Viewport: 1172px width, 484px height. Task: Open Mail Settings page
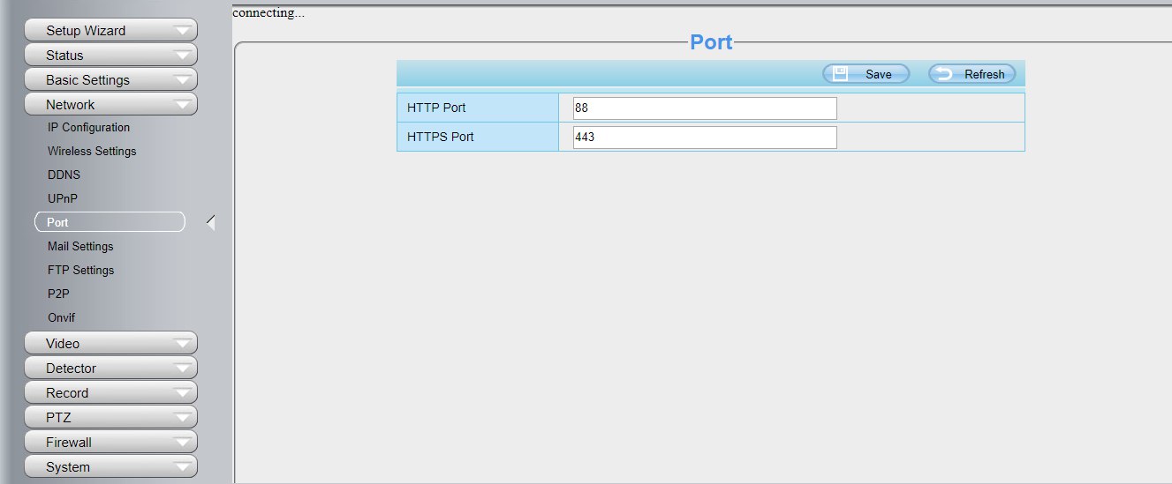click(x=80, y=247)
